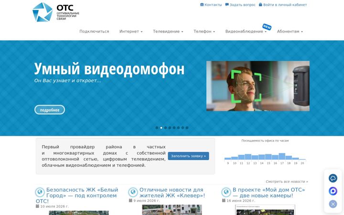Click the 10 июля 2026 г. date text
This screenshot has width=344, height=215.
pyautogui.click(x=54, y=206)
